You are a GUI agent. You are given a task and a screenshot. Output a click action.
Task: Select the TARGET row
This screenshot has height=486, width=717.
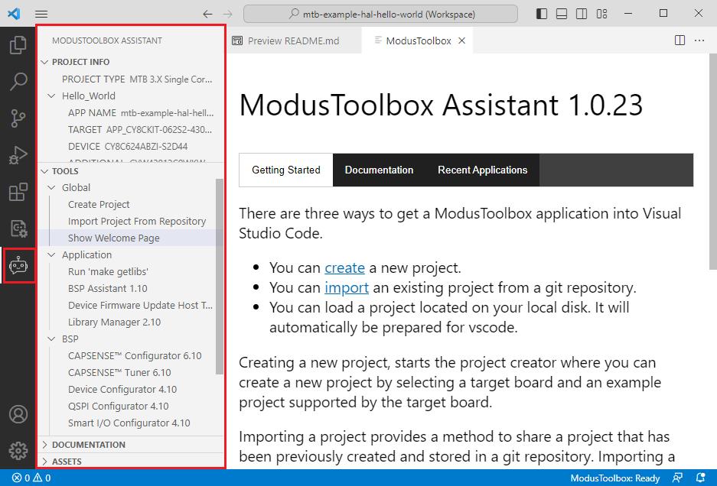[x=131, y=130]
